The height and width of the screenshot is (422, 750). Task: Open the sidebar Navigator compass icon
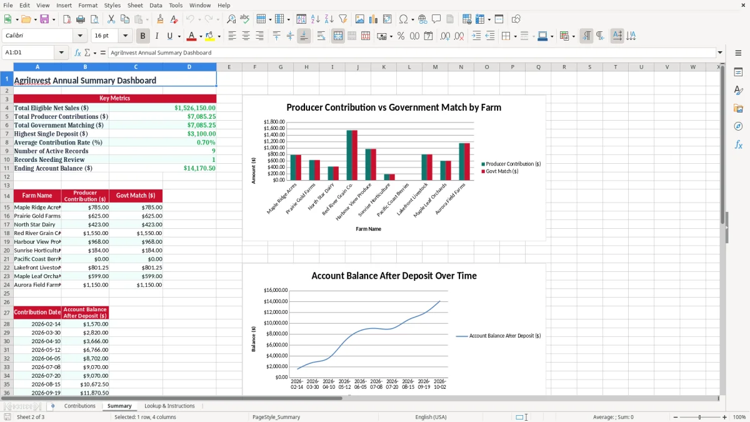[x=738, y=127]
